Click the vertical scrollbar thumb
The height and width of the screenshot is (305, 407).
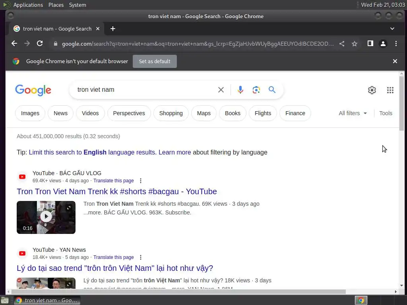(x=401, y=103)
